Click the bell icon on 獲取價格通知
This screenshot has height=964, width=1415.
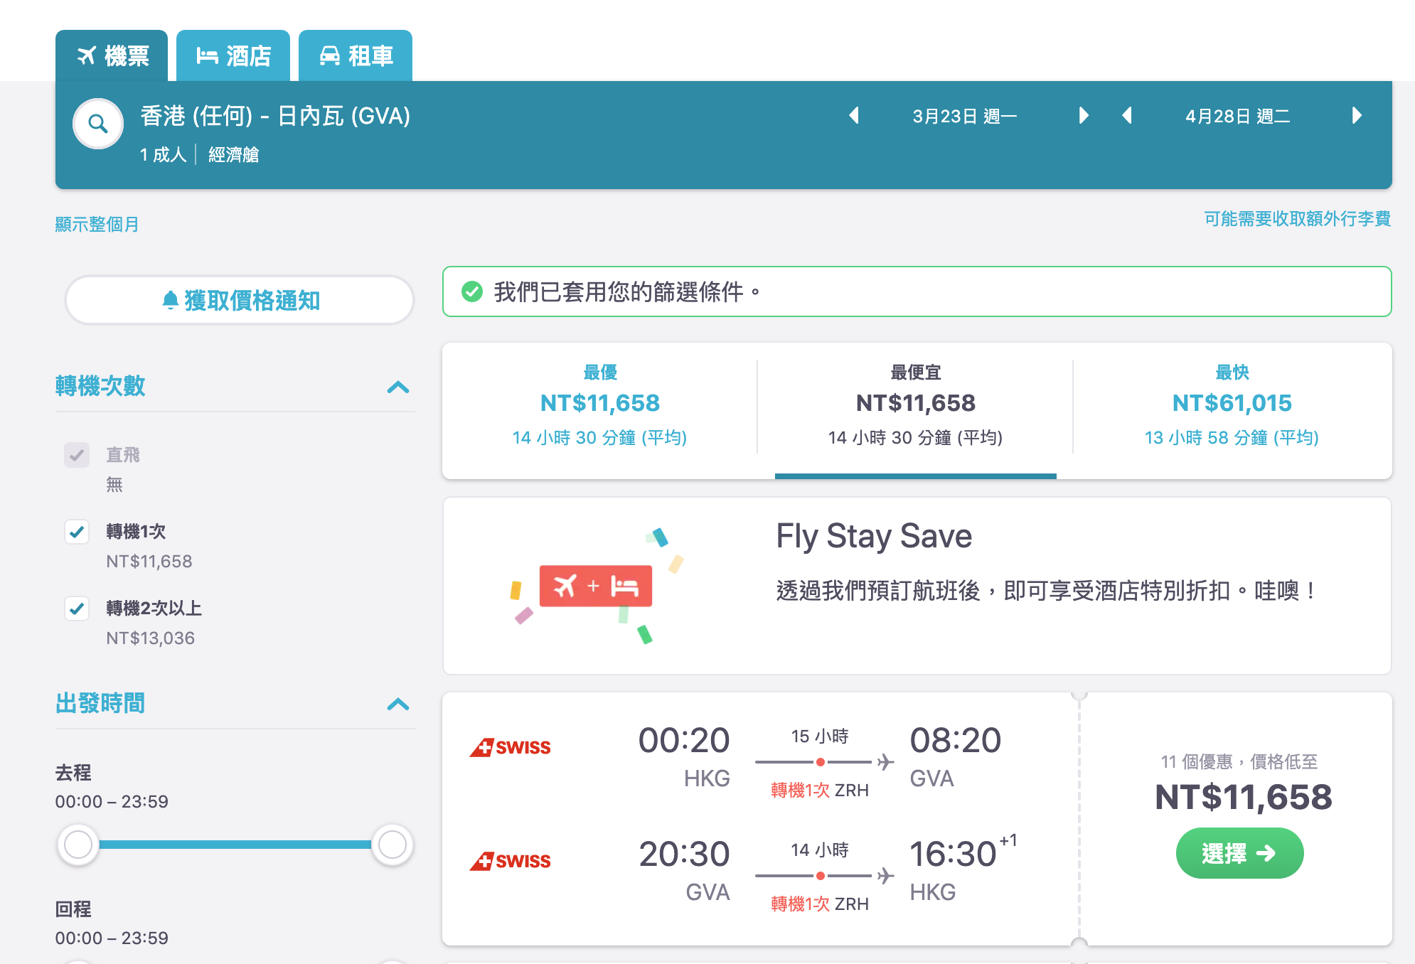171,300
